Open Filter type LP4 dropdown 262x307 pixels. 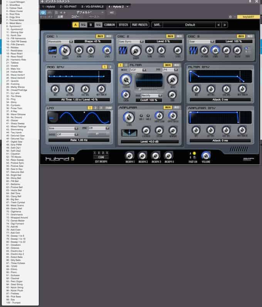tap(170, 70)
